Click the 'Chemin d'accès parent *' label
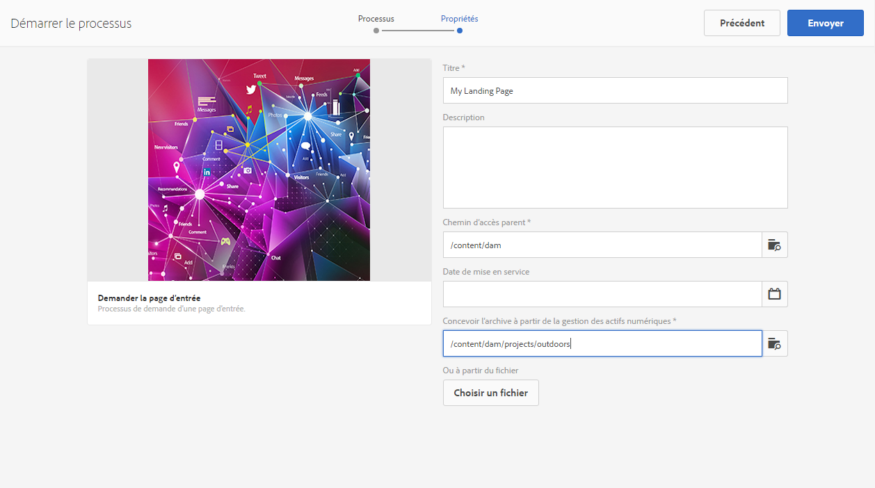This screenshot has height=488, width=875. coord(487,222)
